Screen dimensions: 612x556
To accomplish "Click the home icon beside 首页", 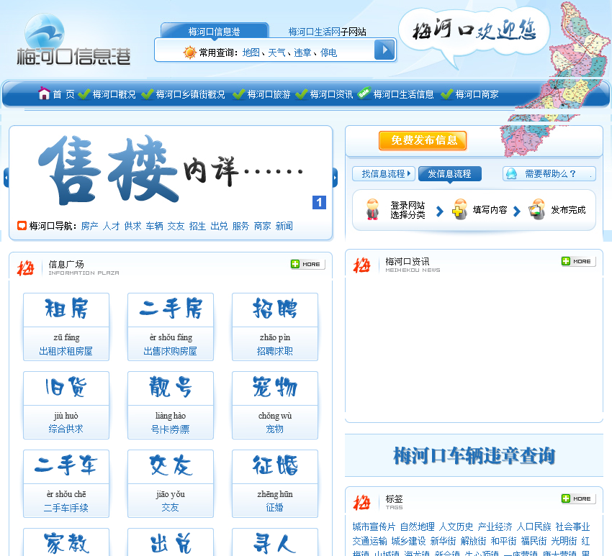I will point(44,94).
